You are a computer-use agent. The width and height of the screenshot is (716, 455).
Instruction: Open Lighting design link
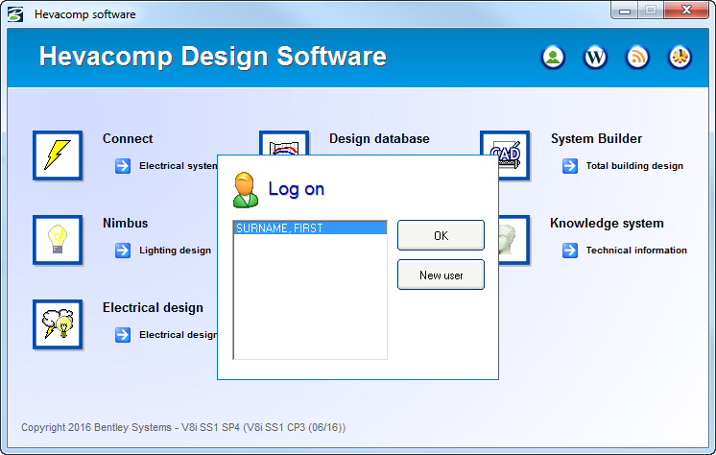click(x=175, y=251)
